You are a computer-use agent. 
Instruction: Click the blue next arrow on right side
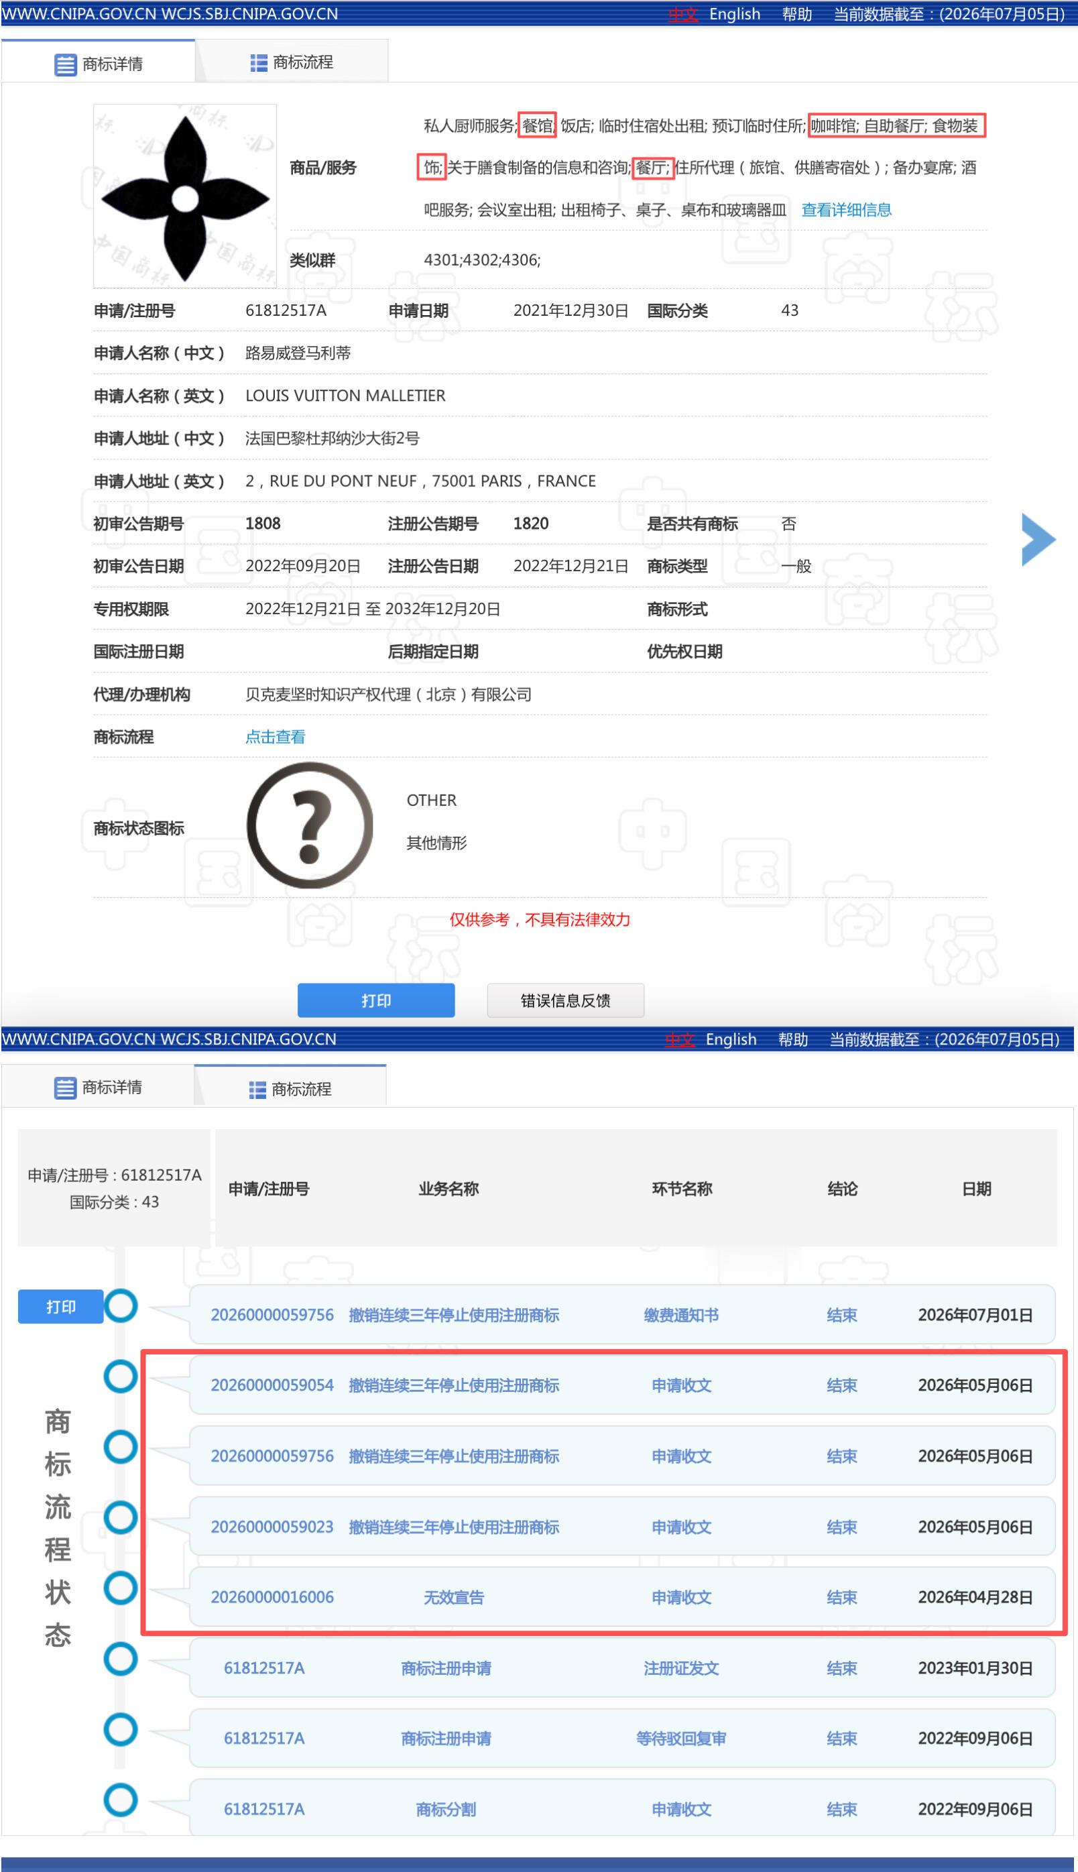(x=1038, y=539)
